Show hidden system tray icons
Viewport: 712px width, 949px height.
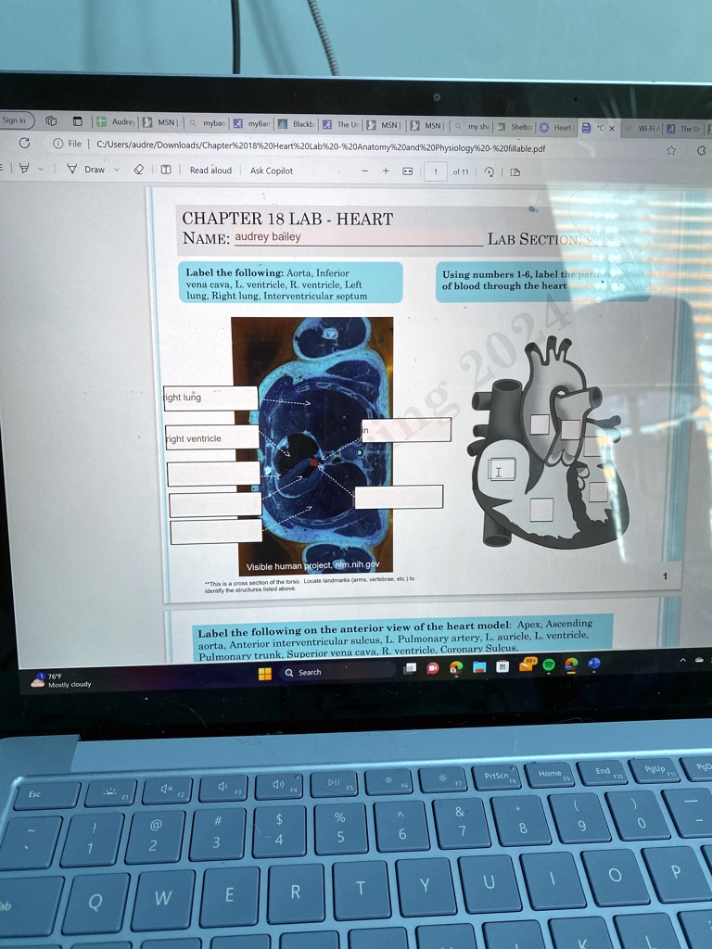tap(683, 660)
